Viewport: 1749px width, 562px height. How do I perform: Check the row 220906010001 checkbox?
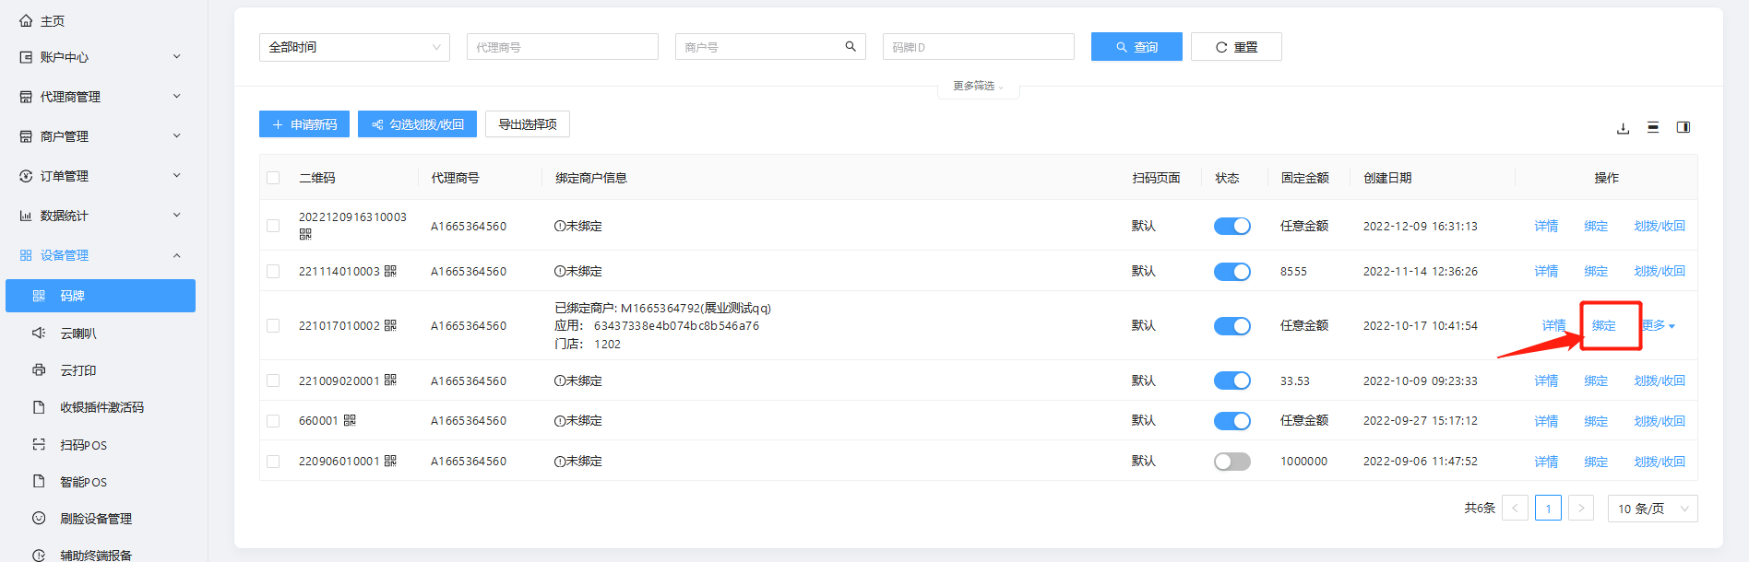coord(273,462)
